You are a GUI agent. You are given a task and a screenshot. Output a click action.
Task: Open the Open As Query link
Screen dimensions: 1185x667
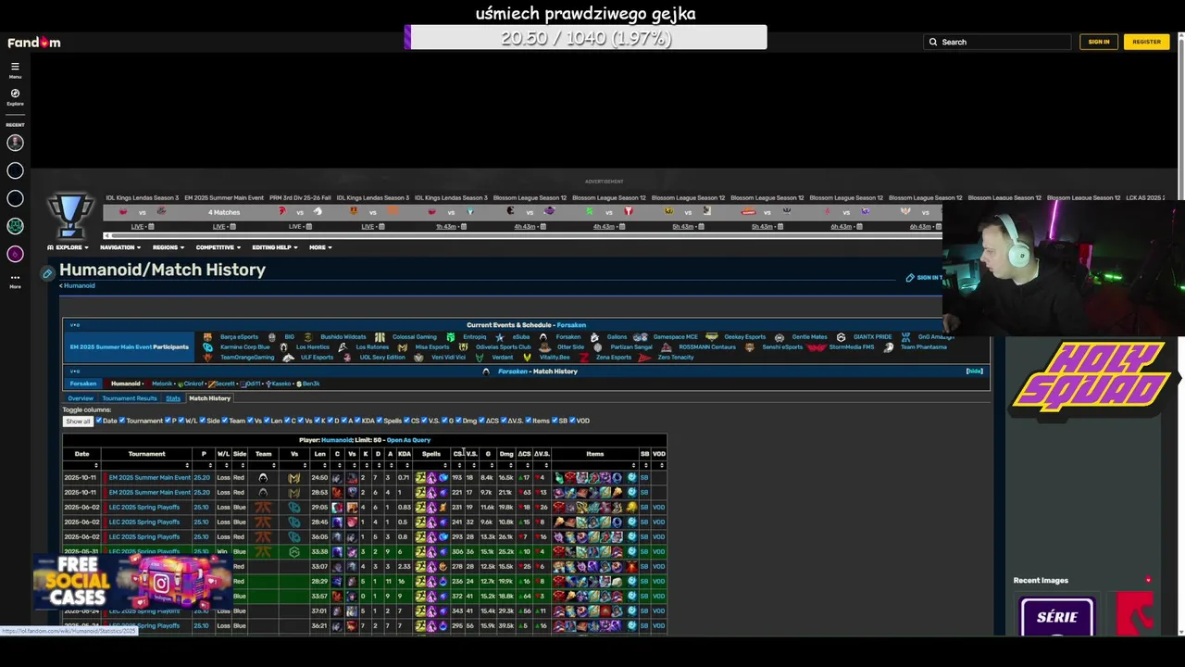(x=408, y=440)
